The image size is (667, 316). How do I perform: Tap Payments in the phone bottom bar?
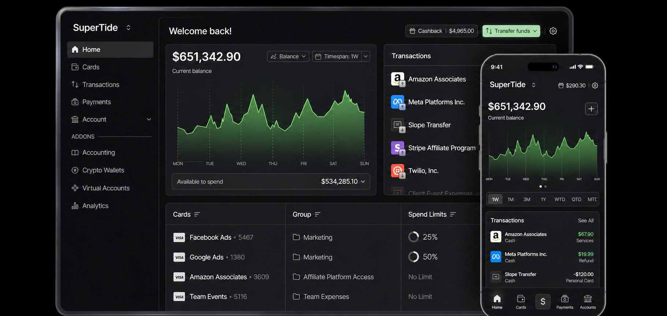point(565,302)
